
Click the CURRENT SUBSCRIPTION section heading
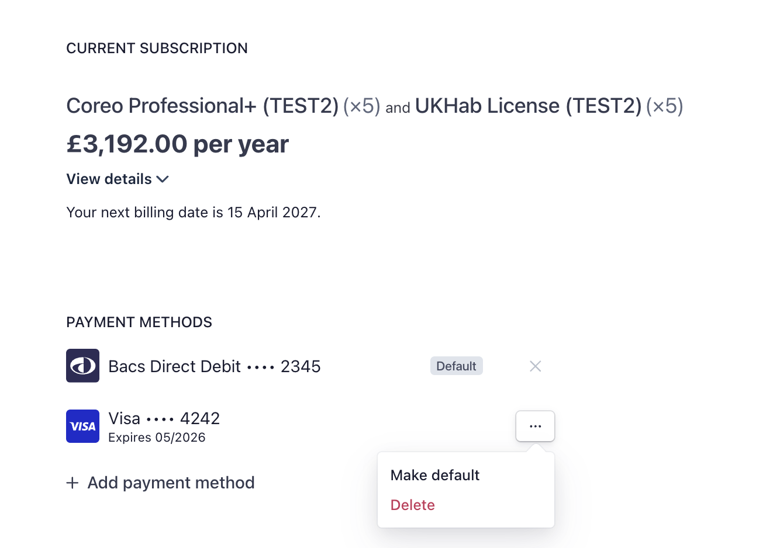[x=157, y=48]
